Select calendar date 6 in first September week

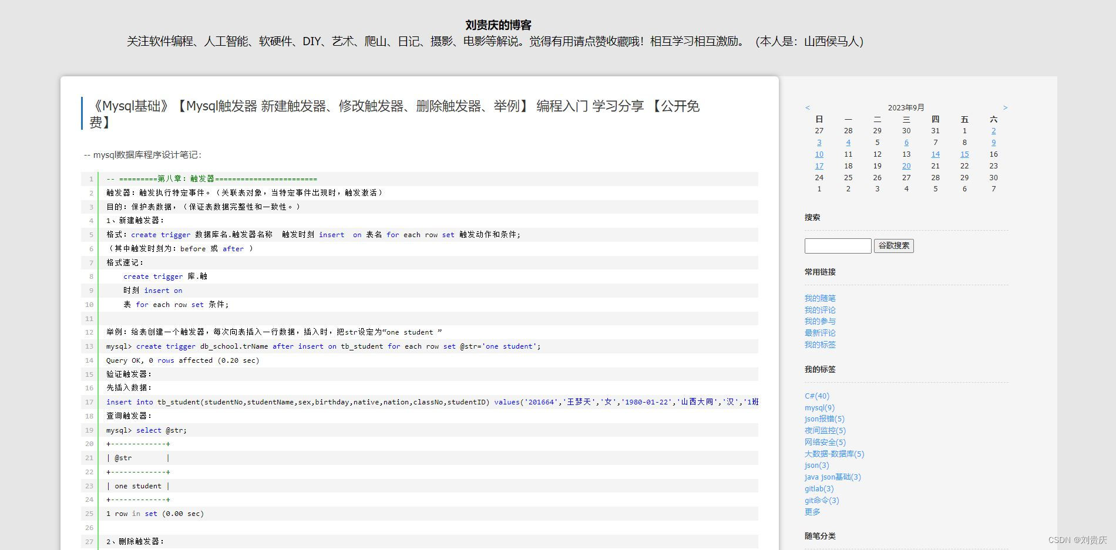pos(906,143)
